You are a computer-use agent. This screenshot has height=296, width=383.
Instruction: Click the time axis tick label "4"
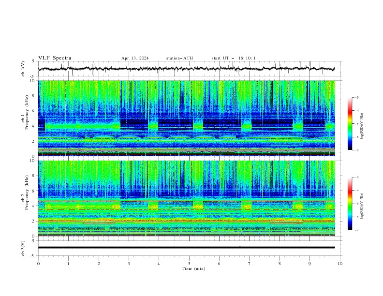pos(159,264)
